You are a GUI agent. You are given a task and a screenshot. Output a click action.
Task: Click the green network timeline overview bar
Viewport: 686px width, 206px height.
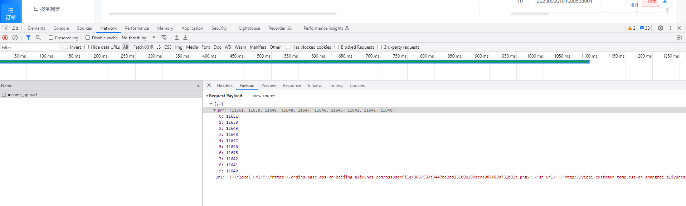[295, 62]
